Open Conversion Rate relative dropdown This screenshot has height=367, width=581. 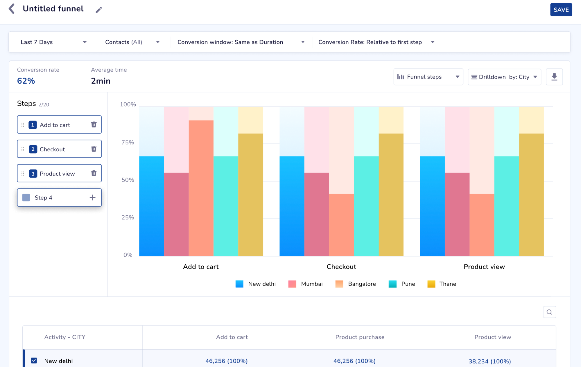click(376, 42)
